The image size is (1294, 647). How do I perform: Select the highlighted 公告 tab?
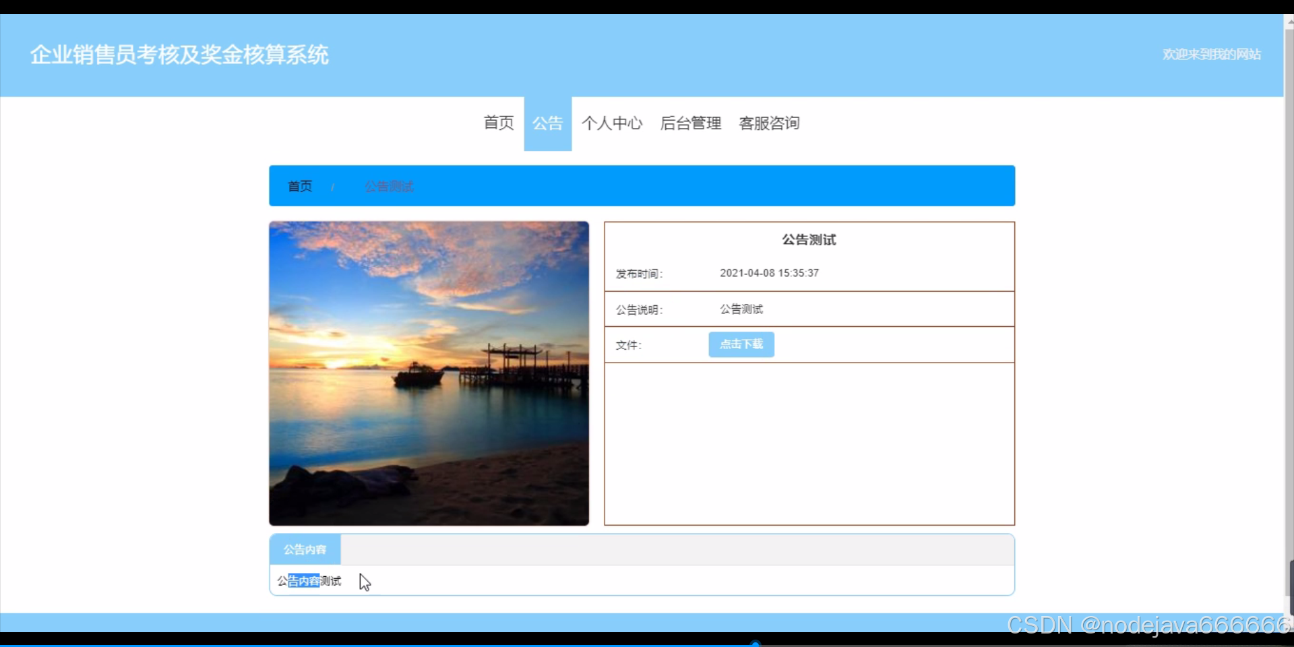pos(547,123)
